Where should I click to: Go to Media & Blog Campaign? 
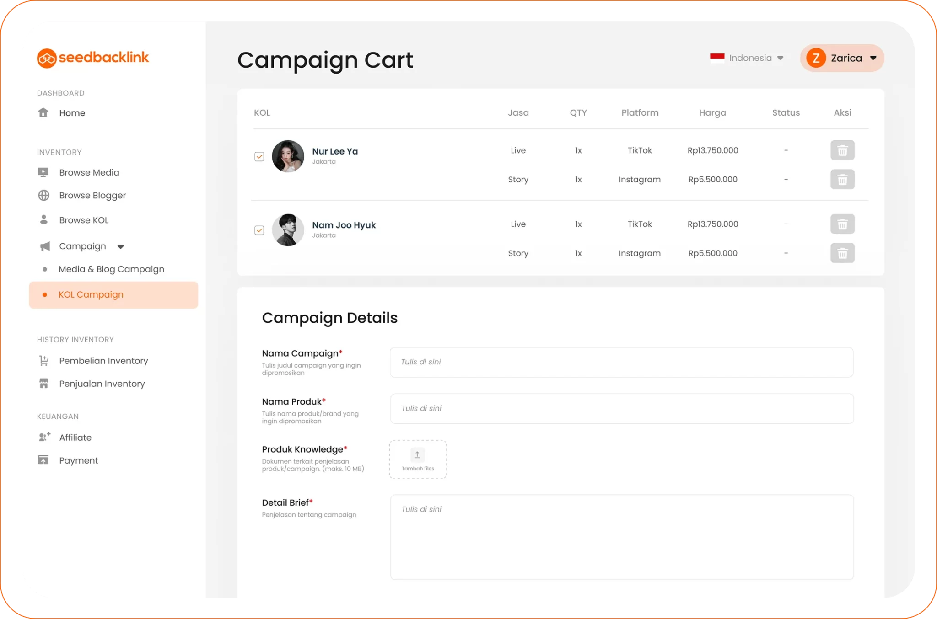(111, 269)
